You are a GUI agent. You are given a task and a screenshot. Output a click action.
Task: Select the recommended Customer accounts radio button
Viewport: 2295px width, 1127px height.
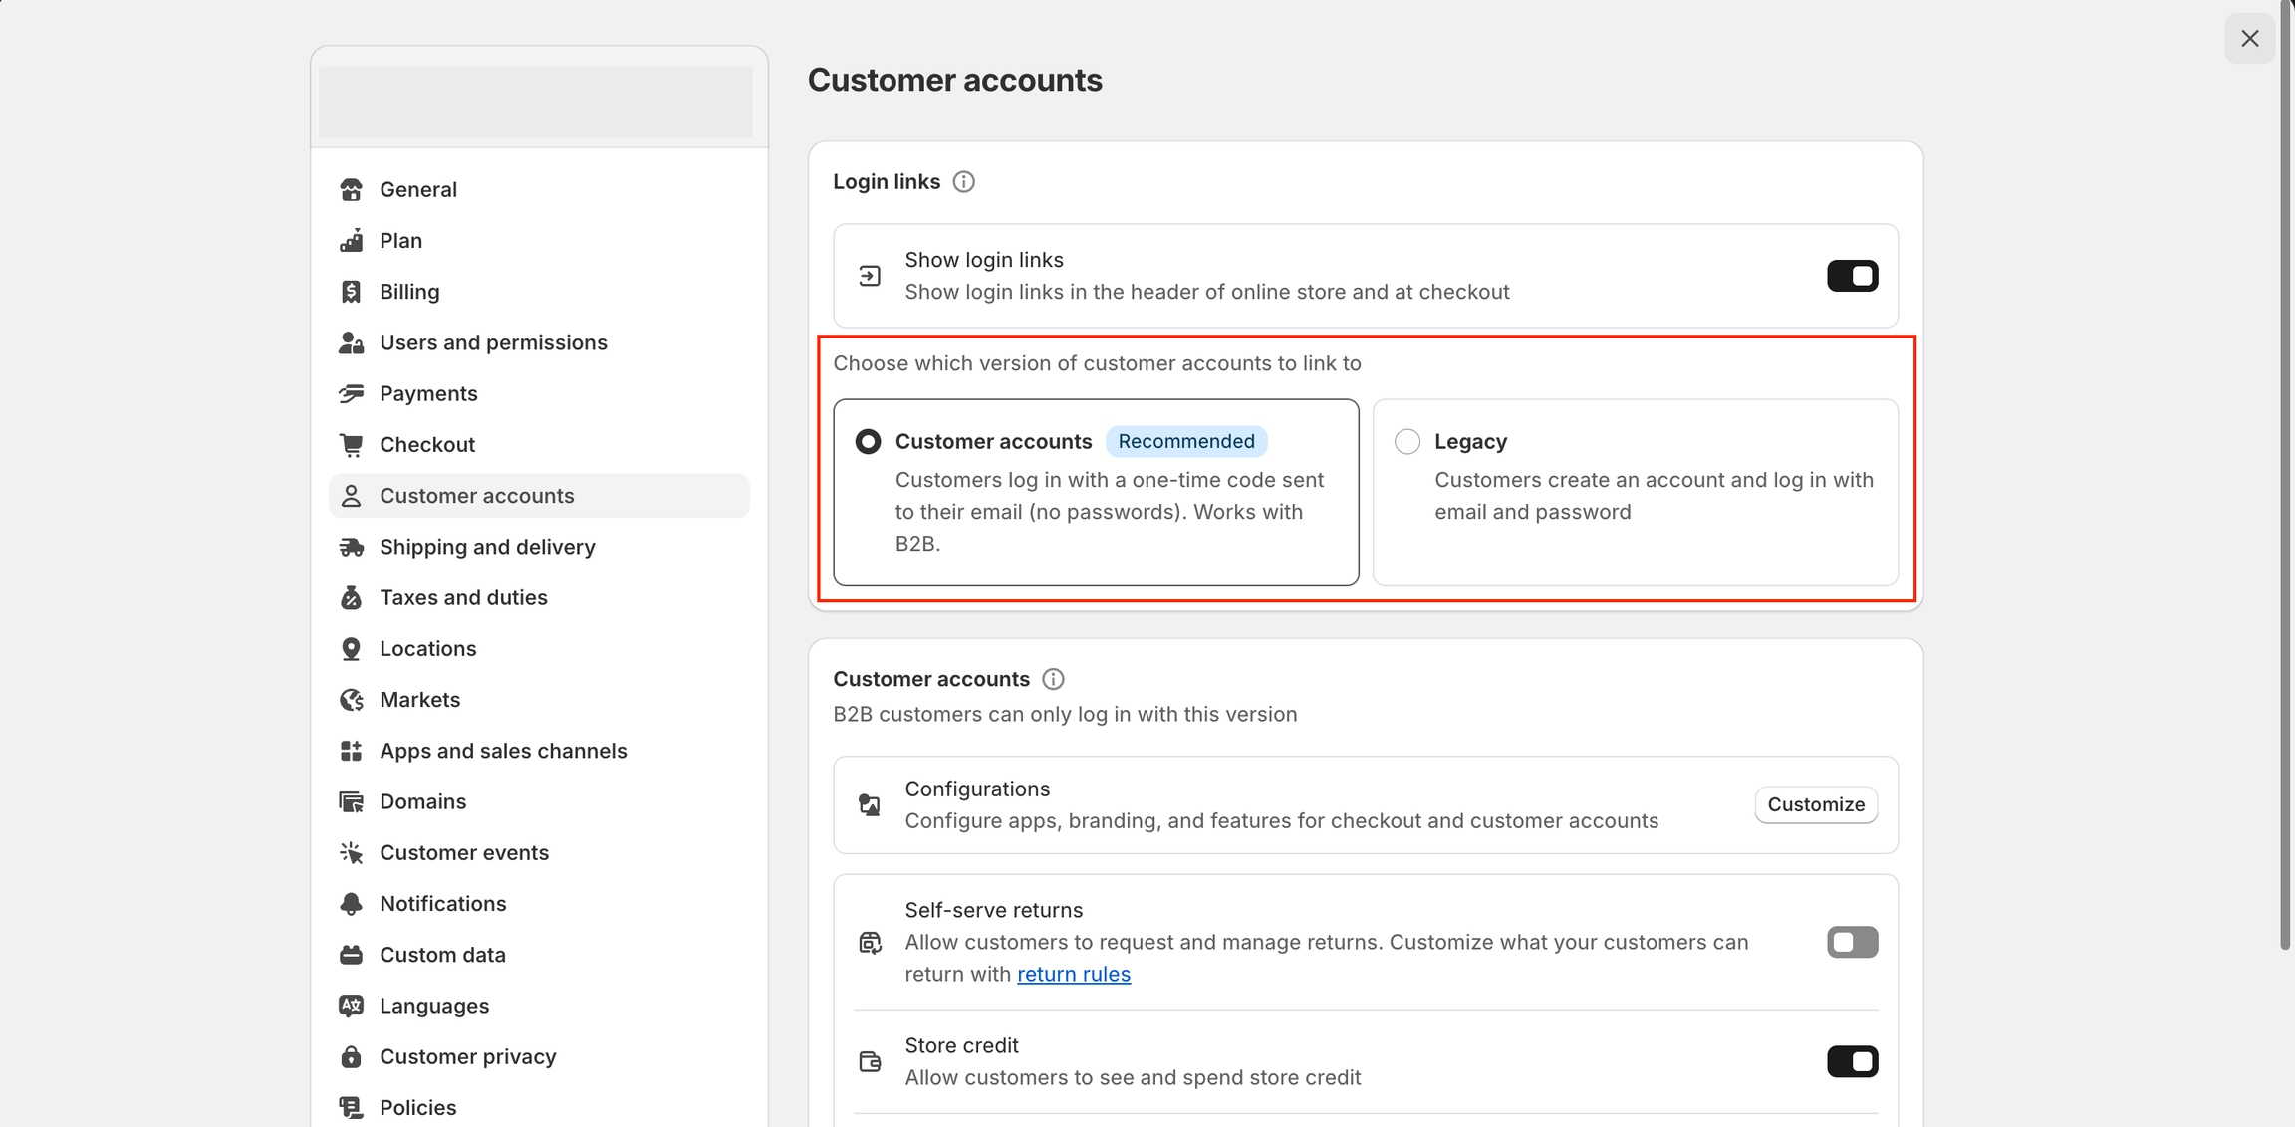868,442
